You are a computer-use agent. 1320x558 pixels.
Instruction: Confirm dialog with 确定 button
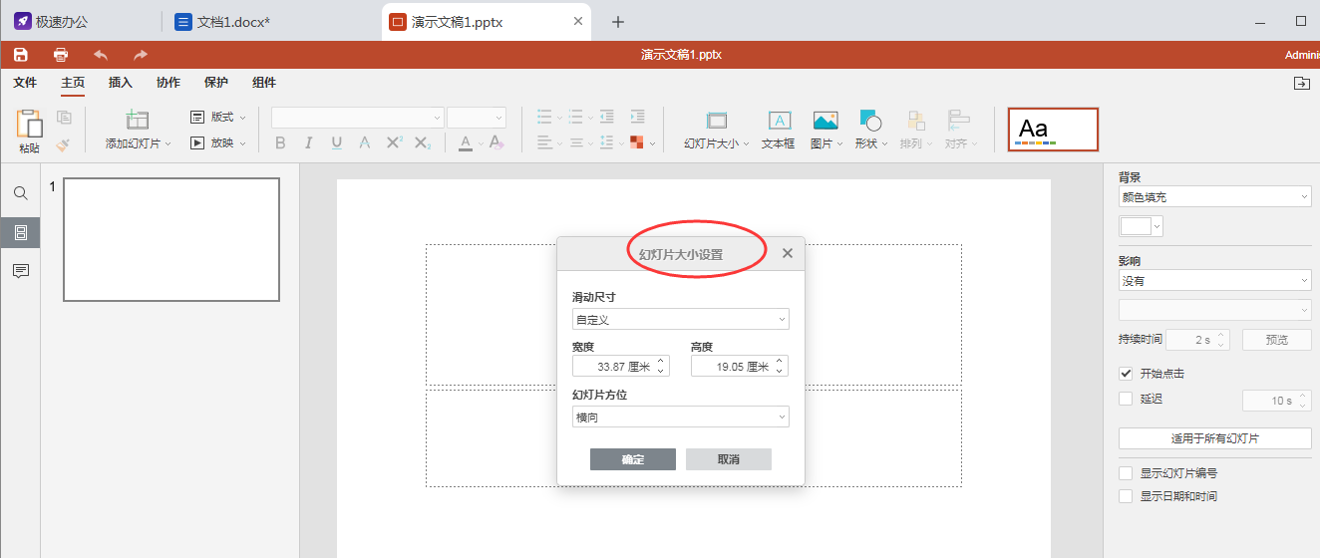(x=633, y=459)
